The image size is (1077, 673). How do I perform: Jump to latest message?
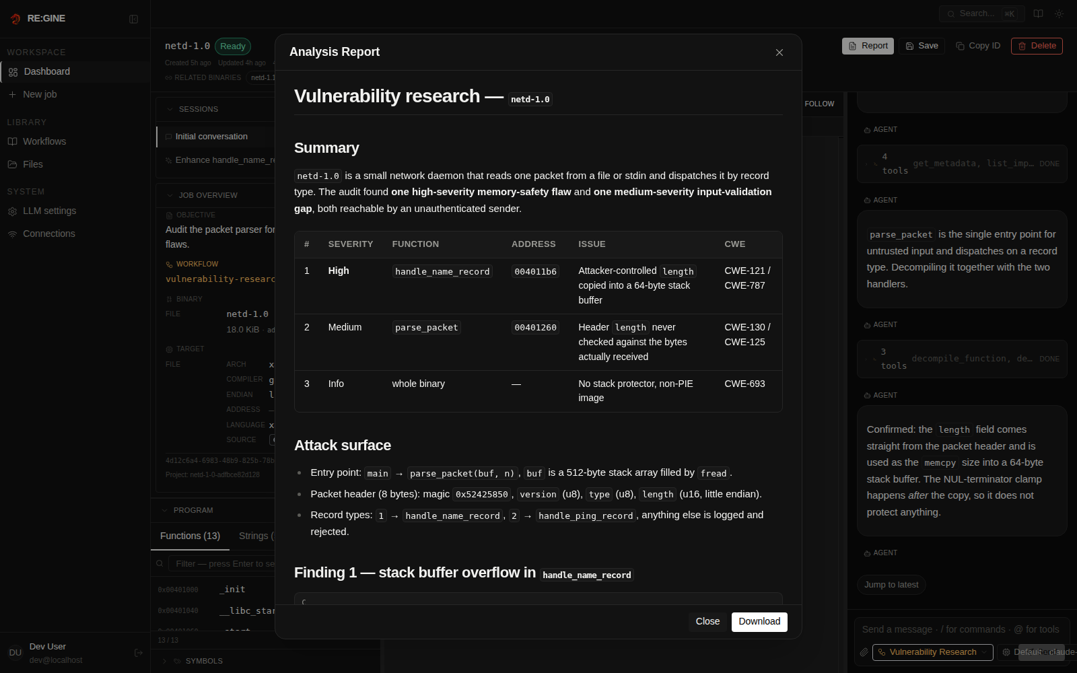click(x=891, y=585)
